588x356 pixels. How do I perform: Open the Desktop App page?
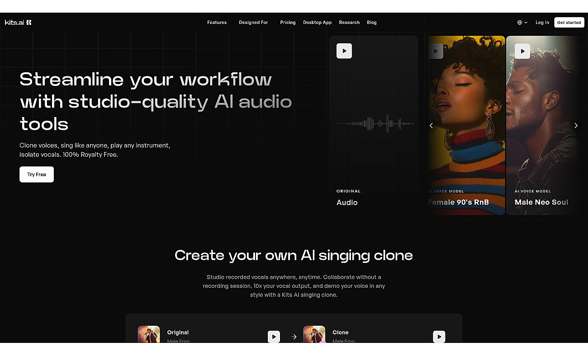click(318, 23)
